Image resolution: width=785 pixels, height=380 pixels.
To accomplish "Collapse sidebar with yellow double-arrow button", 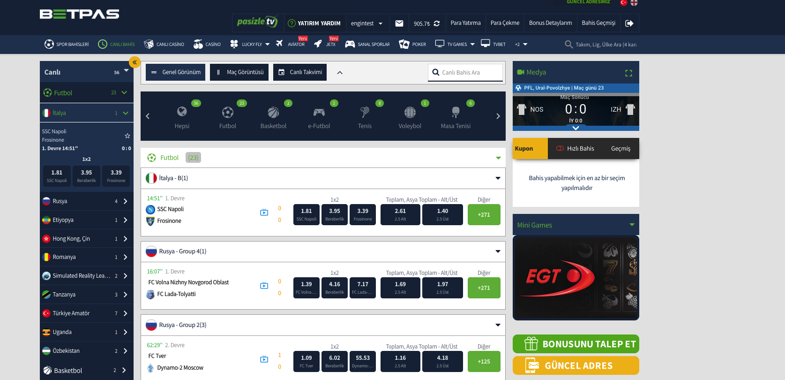I will (135, 62).
